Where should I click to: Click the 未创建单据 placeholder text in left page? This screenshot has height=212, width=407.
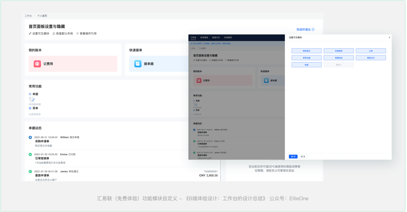click(35, 104)
